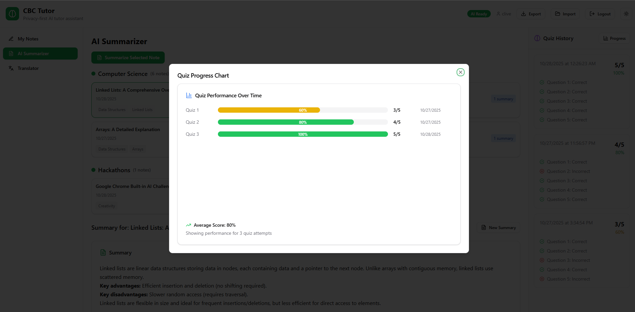Image resolution: width=635 pixels, height=312 pixels.
Task: Toggle the light/dark theme sun icon
Action: click(626, 14)
